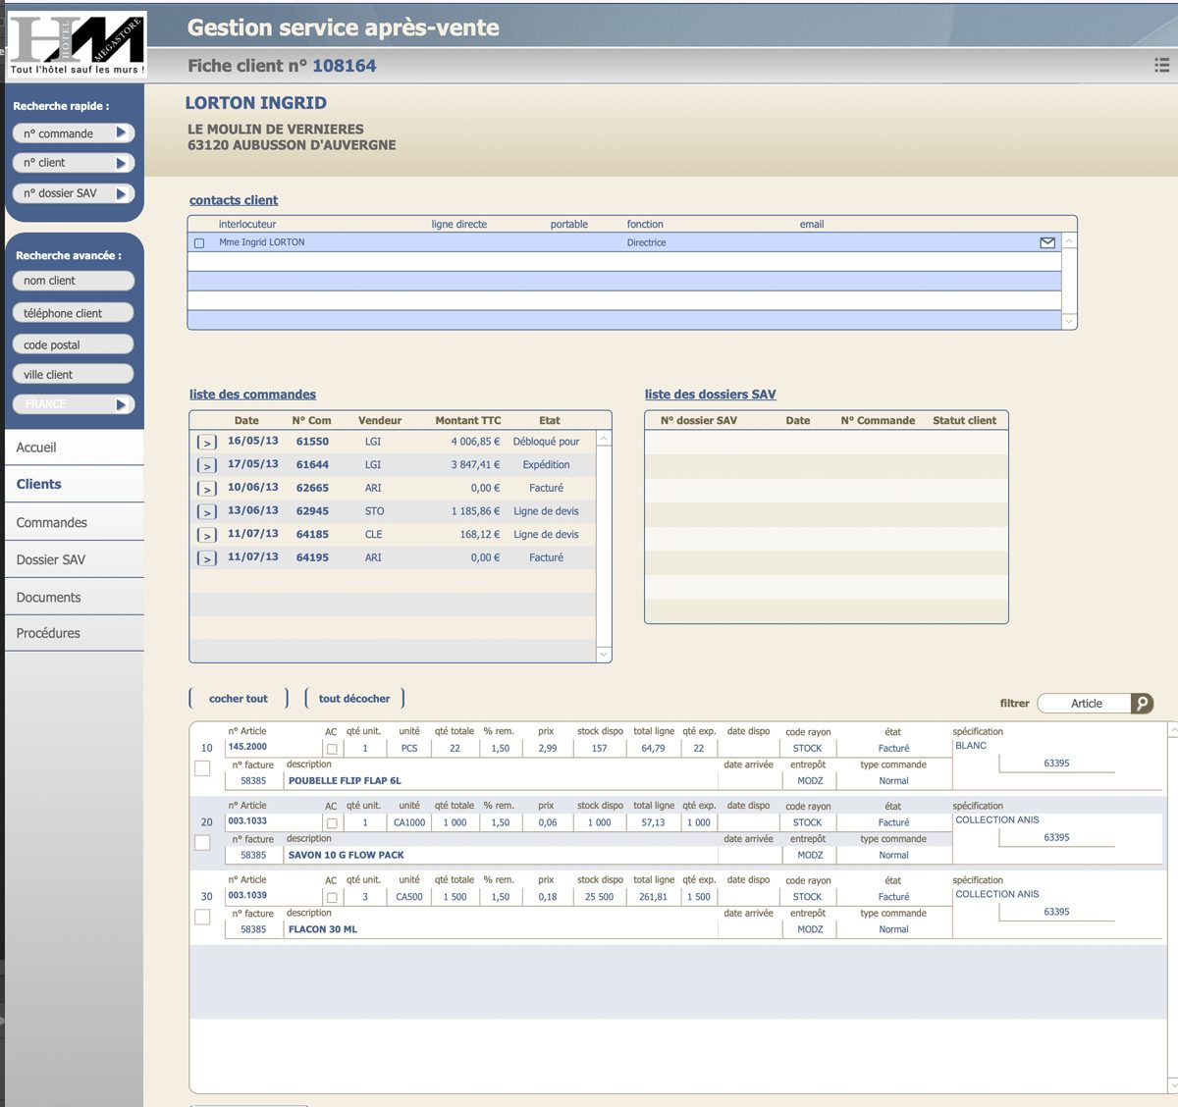Click the ville client search button

click(x=74, y=375)
